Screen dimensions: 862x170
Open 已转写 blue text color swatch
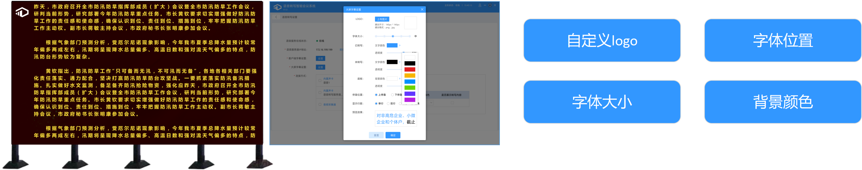coord(392,45)
